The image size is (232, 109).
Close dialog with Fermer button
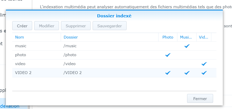coord(200,99)
